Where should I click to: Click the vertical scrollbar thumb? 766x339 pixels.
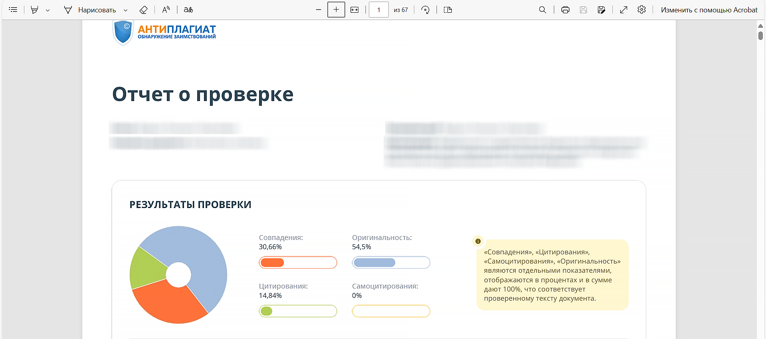click(x=760, y=36)
